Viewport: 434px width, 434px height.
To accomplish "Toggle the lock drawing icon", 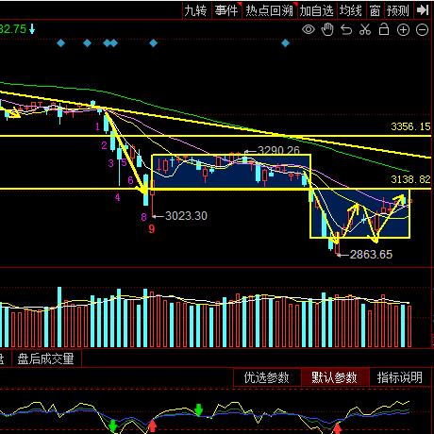I will (384, 29).
